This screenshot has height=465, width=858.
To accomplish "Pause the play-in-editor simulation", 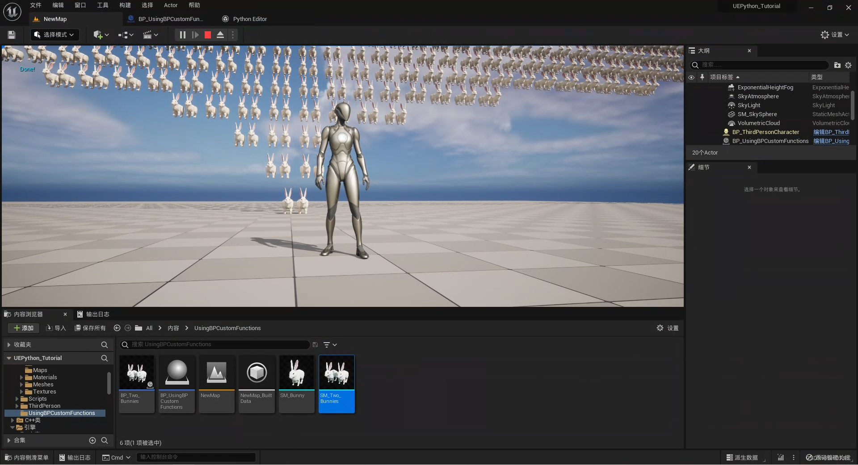I will pyautogui.click(x=182, y=35).
